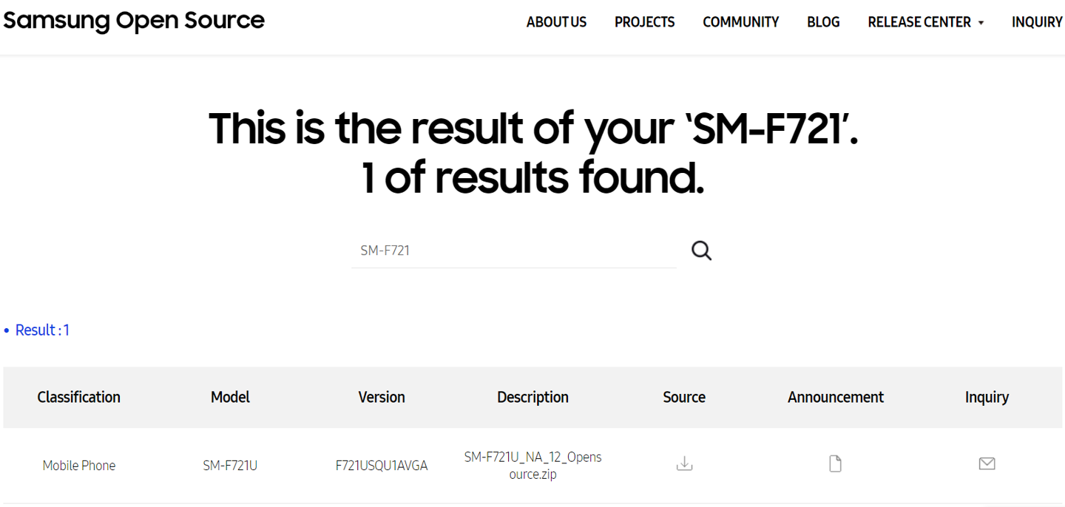Click the SM-F721U_NA_12_Opensource.zip description
1065x507 pixels.
pyautogui.click(x=532, y=466)
